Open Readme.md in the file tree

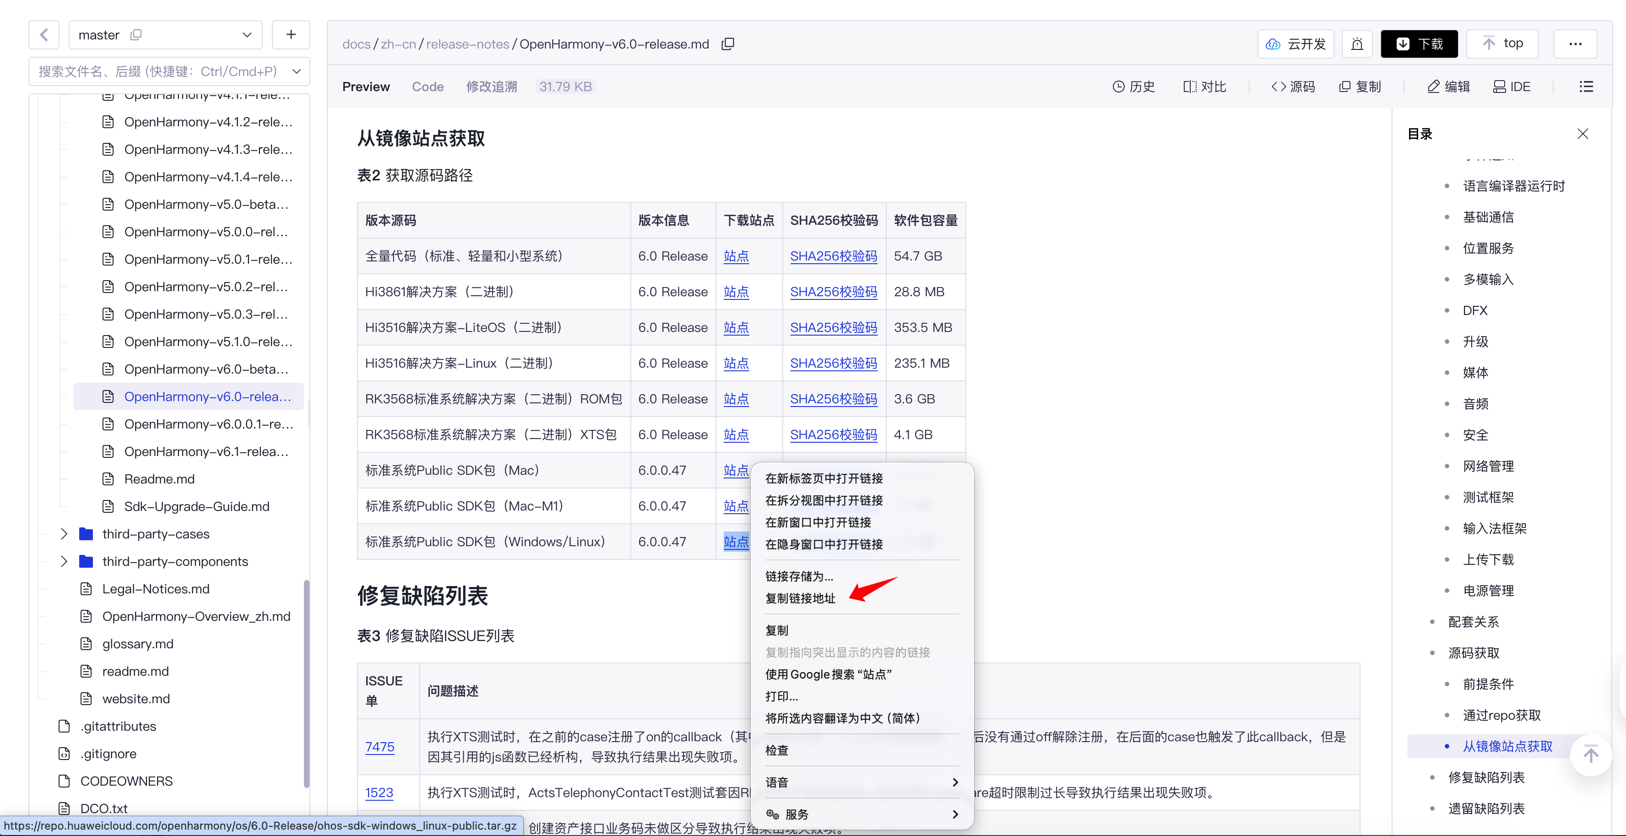click(x=159, y=479)
